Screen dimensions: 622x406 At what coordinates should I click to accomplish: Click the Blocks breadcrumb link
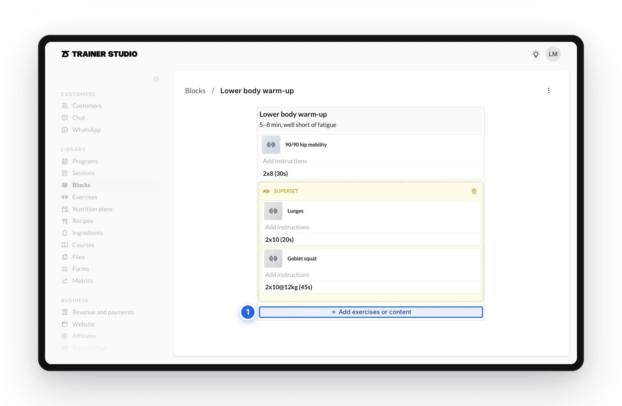(x=195, y=91)
